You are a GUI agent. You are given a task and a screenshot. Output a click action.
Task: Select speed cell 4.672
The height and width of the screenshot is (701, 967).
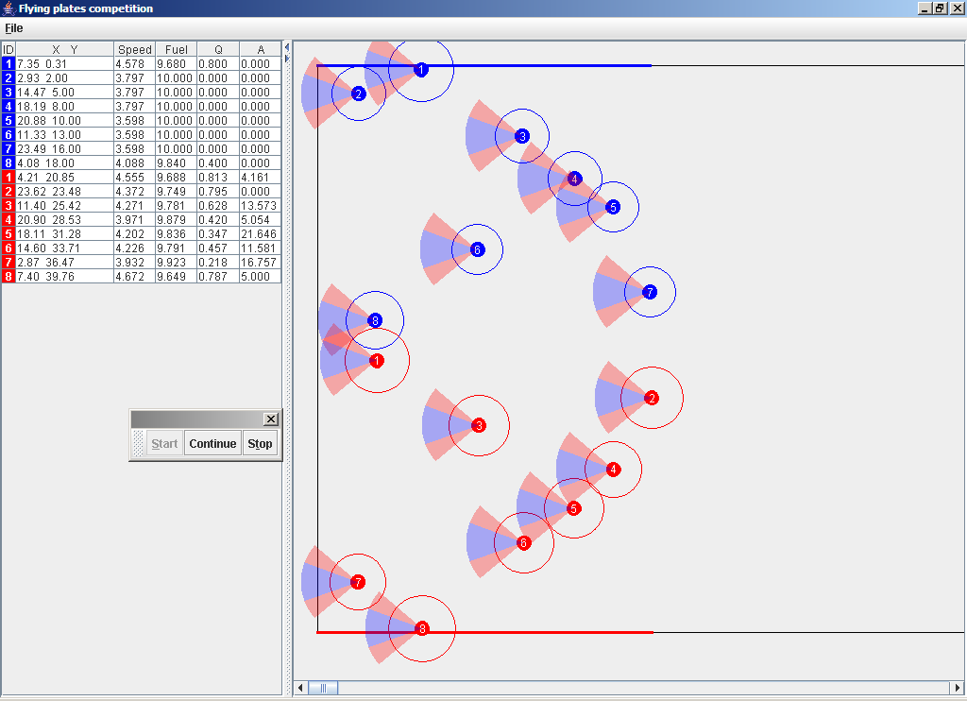click(134, 277)
